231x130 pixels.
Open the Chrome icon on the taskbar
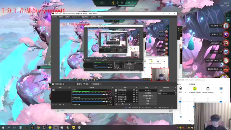coord(38,127)
